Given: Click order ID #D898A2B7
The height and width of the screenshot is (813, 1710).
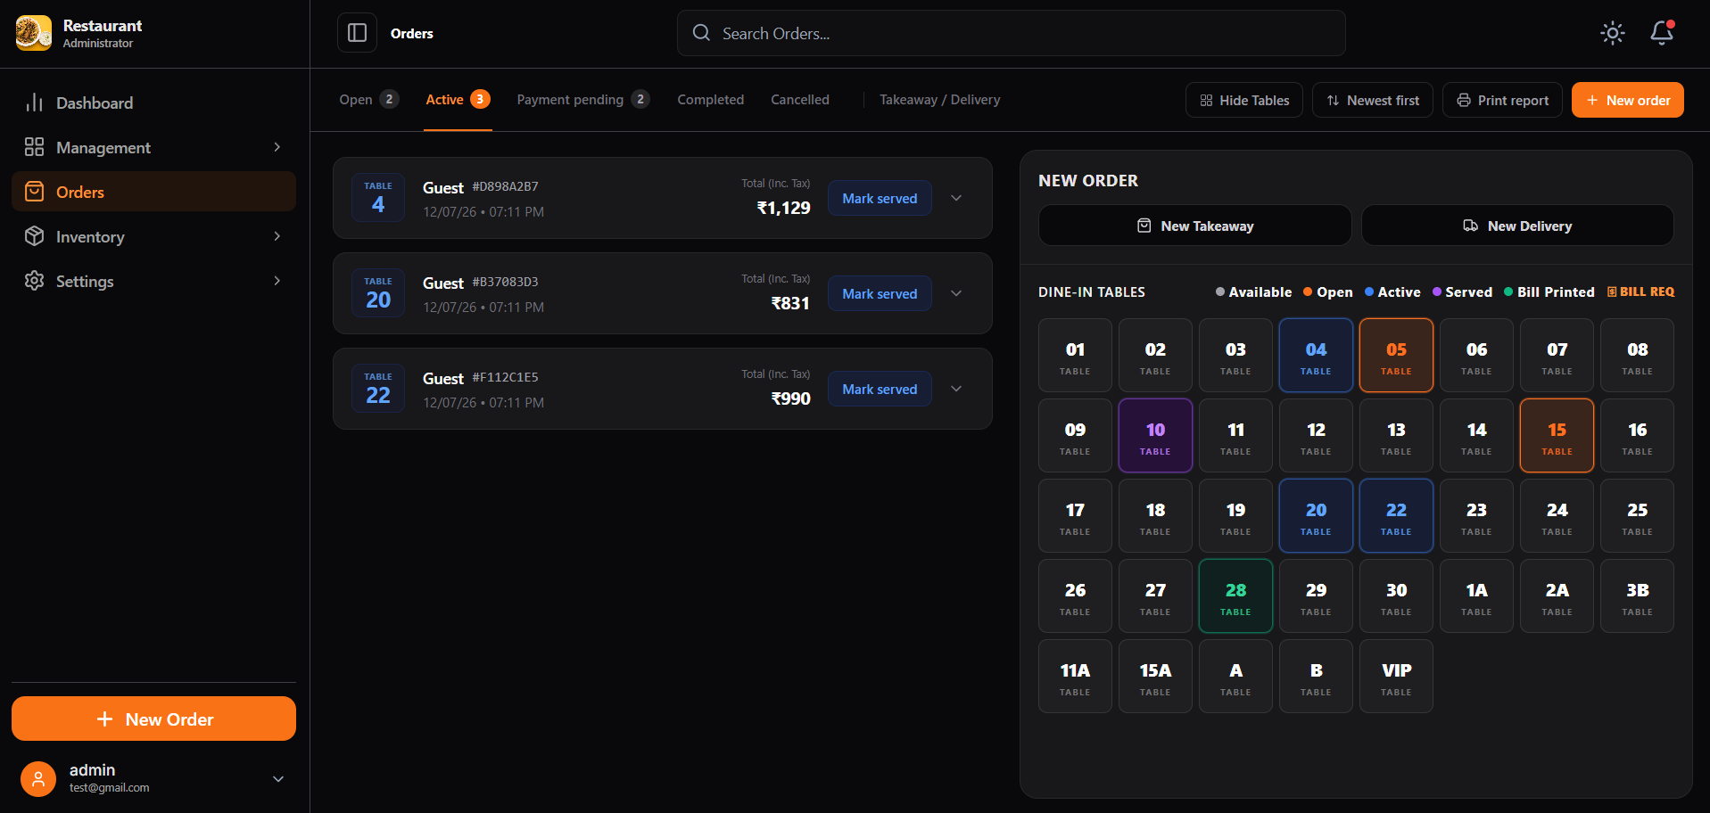Looking at the screenshot, I should coord(506,186).
